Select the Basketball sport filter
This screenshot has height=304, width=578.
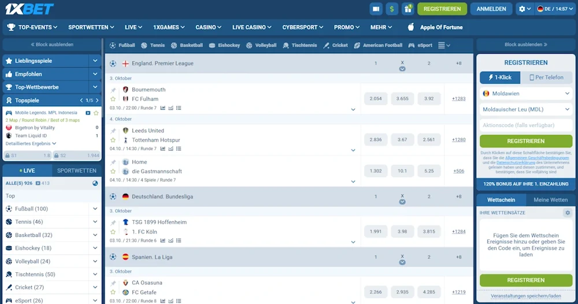[x=187, y=45]
